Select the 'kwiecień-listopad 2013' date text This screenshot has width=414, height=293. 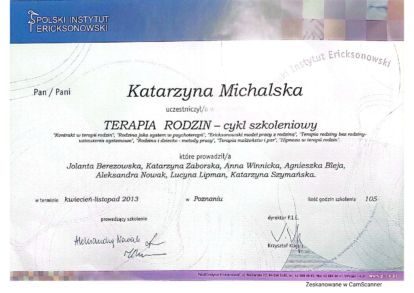pos(101,199)
